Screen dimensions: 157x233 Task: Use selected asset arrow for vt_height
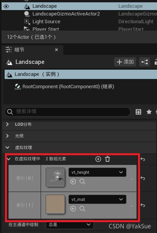[73, 182]
